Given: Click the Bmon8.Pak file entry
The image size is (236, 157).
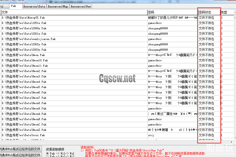Looking at the screenshot, I should coord(24,103).
